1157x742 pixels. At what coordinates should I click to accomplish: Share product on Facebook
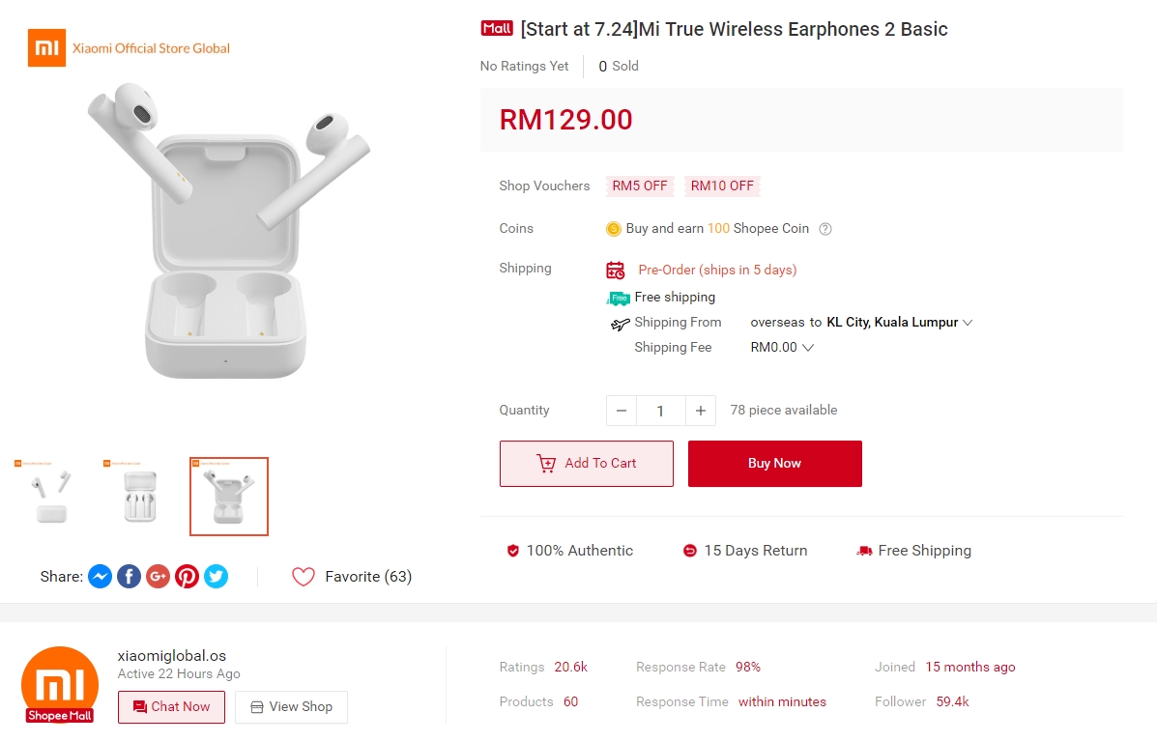pos(129,577)
